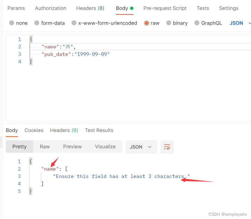Click the "1999-09-09" value in request body
The width and height of the screenshot is (251, 219).
point(92,54)
